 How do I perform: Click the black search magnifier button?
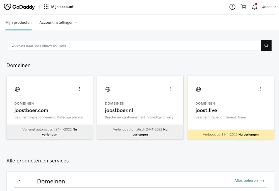click(x=266, y=45)
